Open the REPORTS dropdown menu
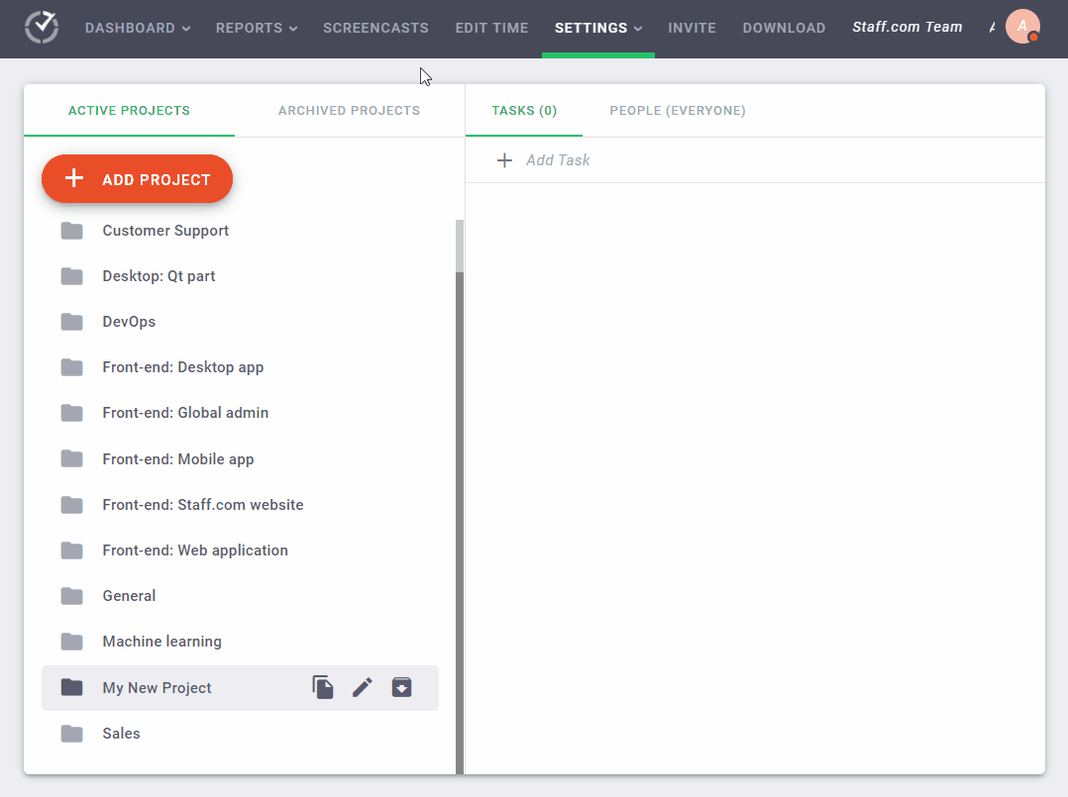 coord(256,28)
